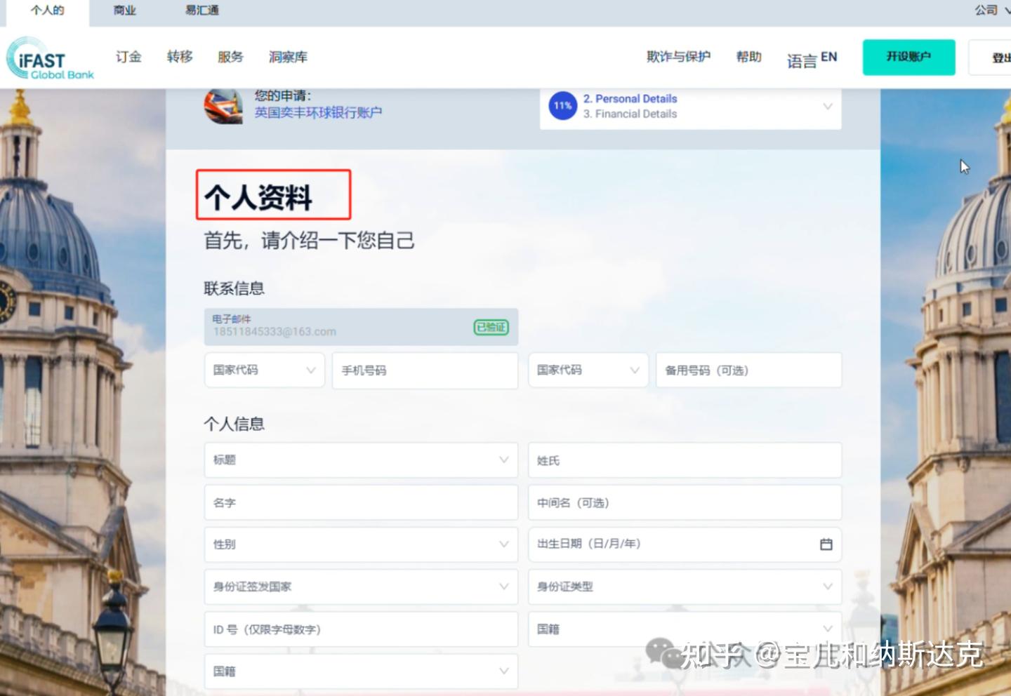Viewport: 1011px width, 696px height.
Task: Switch to the 易汇通 tab
Action: (x=201, y=11)
